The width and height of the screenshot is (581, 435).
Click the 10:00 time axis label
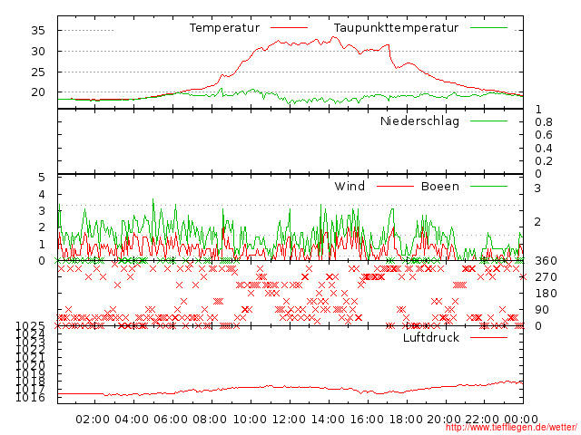250,419
